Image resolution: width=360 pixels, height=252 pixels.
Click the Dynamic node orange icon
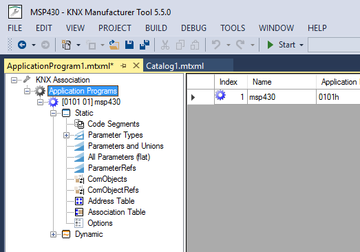tap(66, 234)
